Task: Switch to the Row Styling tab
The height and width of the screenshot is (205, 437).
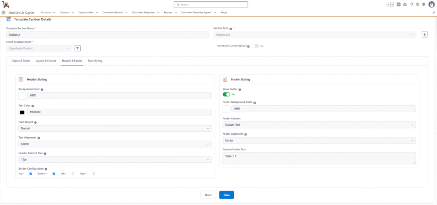Action: (95, 61)
